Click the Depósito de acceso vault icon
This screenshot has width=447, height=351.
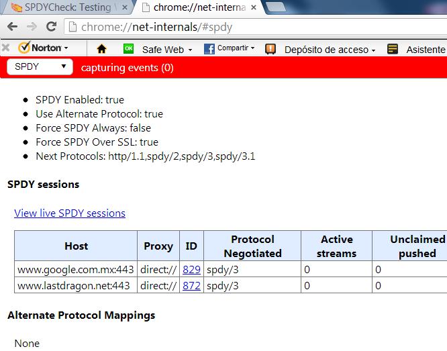pyautogui.click(x=270, y=49)
